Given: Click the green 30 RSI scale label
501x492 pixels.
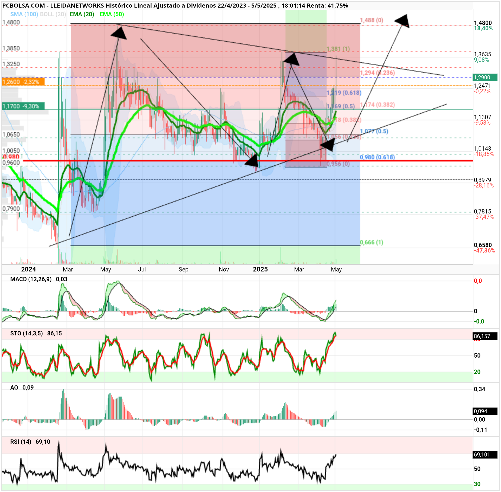Looking at the screenshot, I should (x=477, y=484).
